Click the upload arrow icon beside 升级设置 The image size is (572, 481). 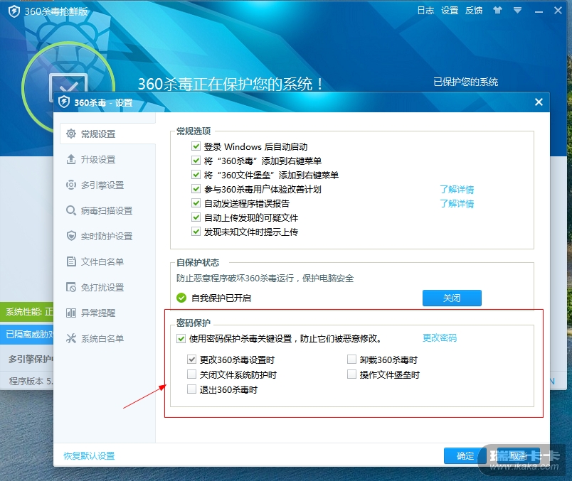point(70,159)
